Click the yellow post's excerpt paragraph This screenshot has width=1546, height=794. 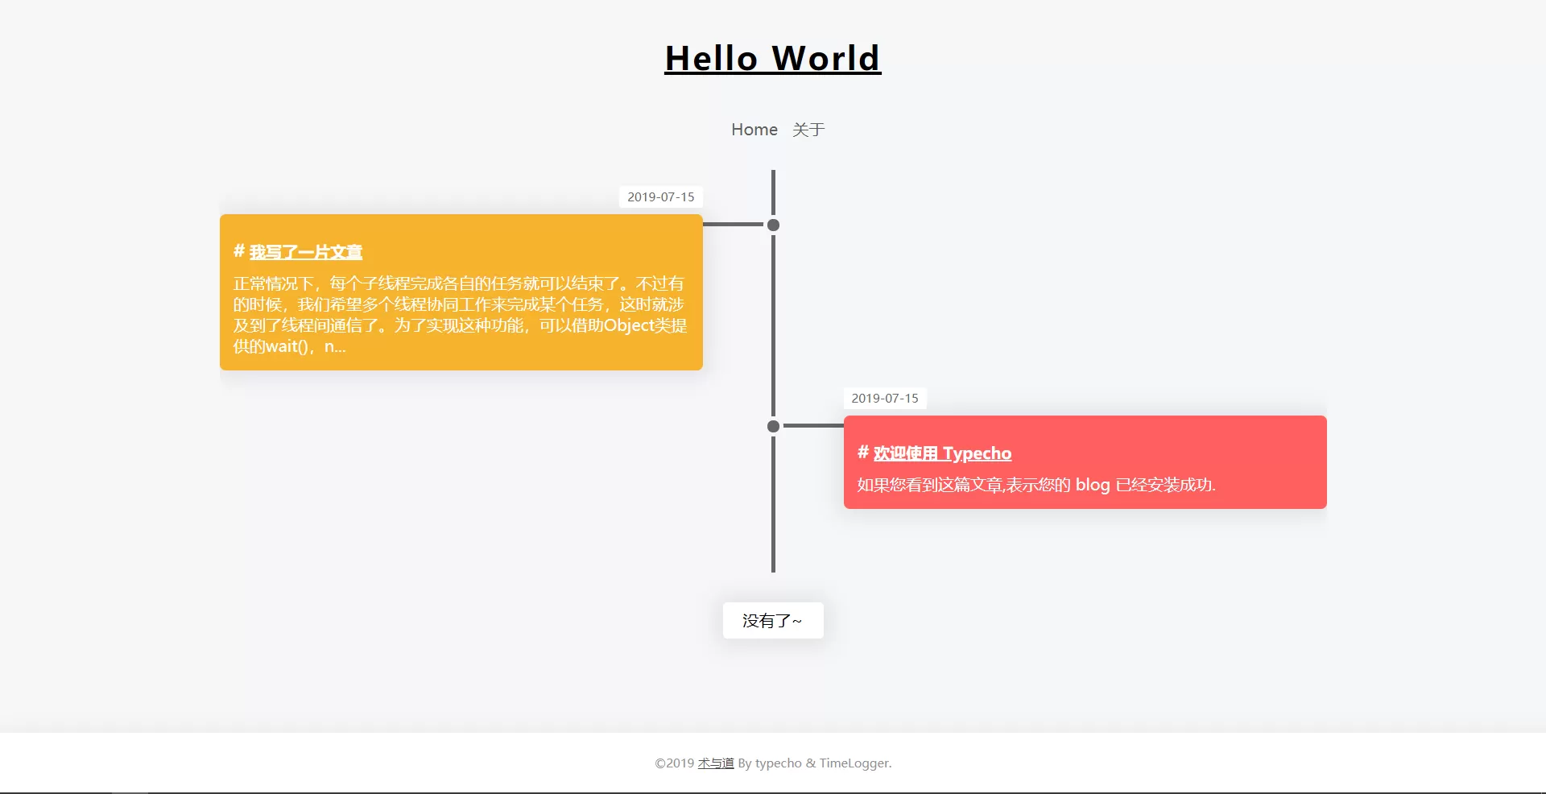459,315
